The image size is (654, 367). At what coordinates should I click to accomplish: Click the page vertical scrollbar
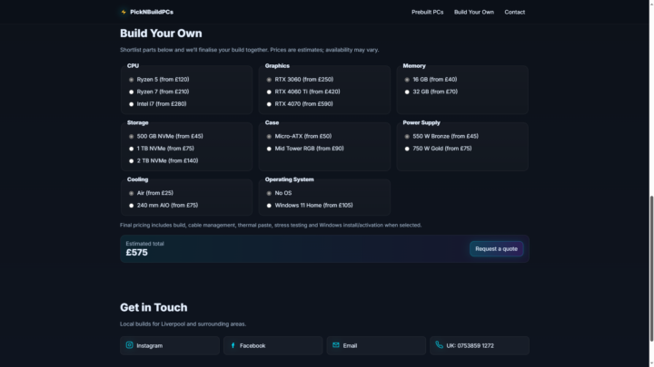tap(650, 227)
